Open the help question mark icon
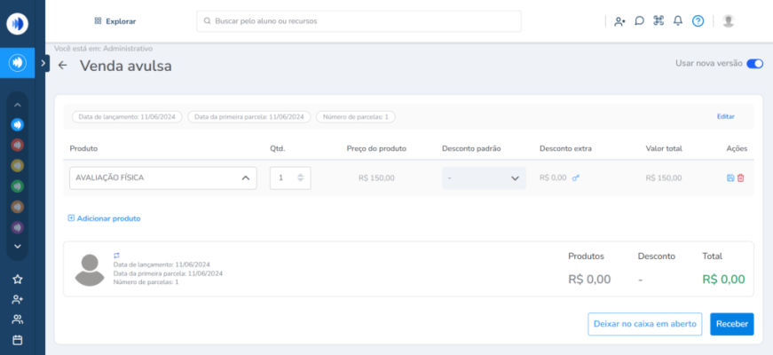 coord(698,20)
